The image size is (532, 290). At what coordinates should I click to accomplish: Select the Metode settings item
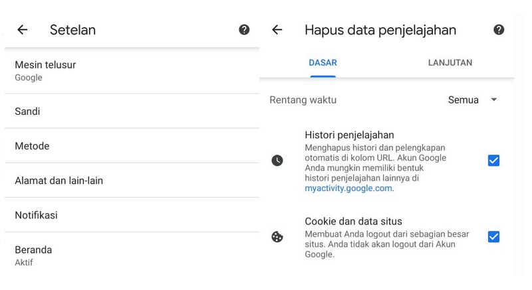132,146
